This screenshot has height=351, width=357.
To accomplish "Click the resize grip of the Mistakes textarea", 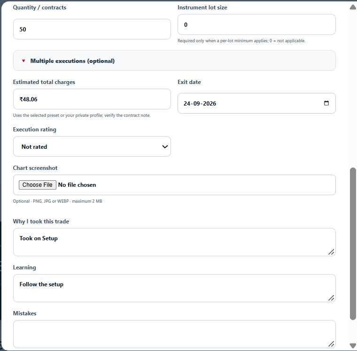I will pyautogui.click(x=331, y=344).
